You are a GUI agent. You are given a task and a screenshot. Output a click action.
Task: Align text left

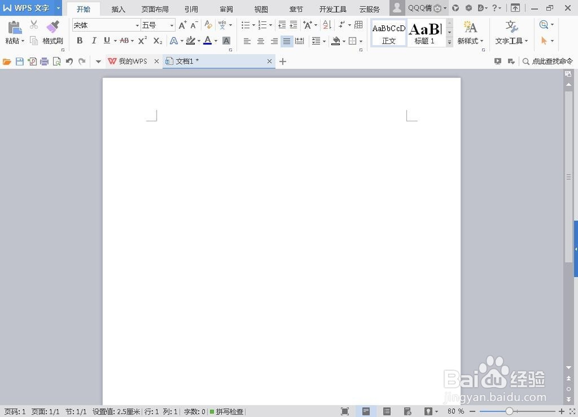247,41
